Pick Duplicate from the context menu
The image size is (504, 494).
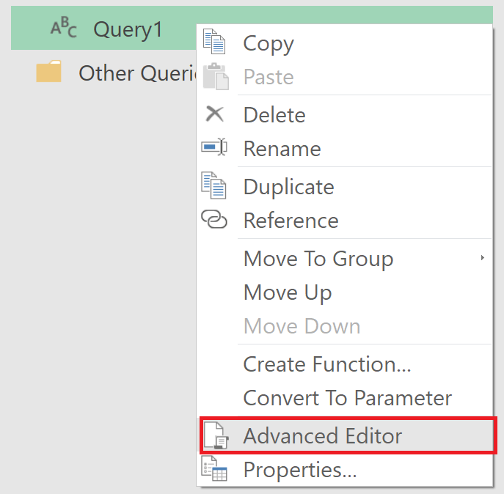click(288, 187)
